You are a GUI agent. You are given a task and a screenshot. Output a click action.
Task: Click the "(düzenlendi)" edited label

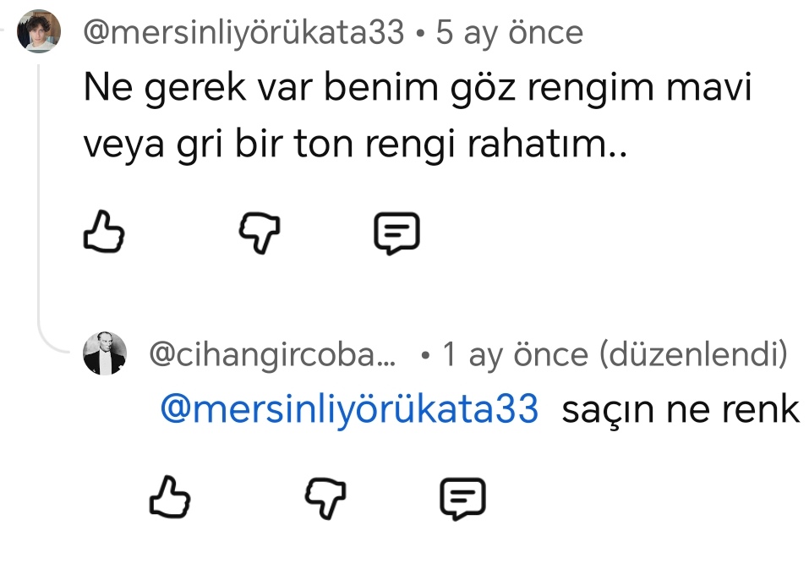[691, 355]
